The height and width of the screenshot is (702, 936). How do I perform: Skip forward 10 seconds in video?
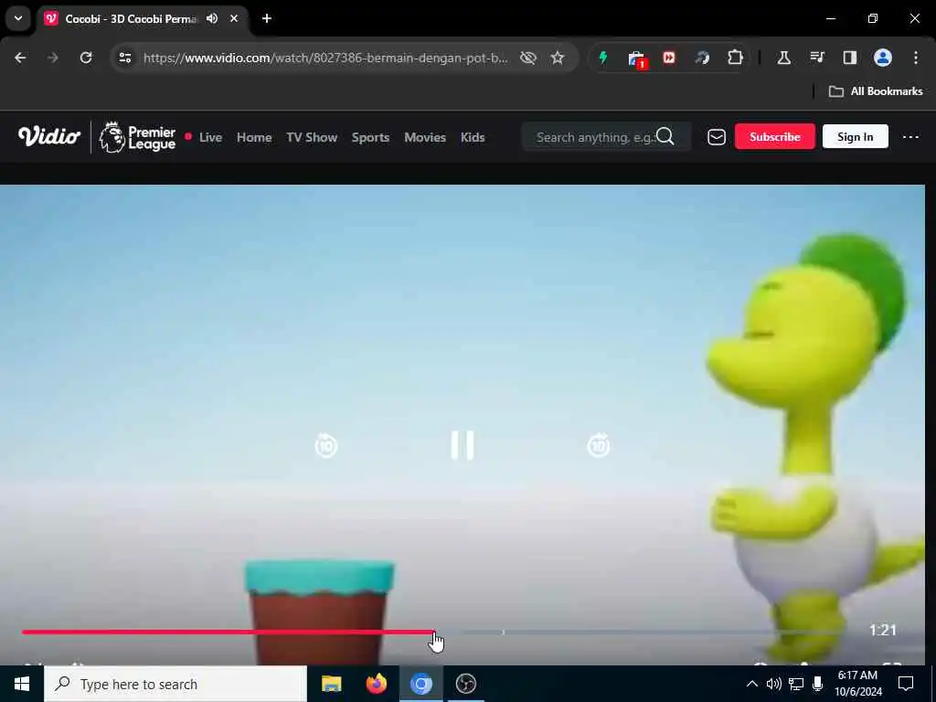[598, 445]
